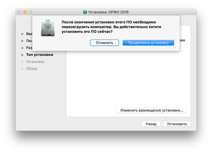
Task: Confirm with Продолжить установку button
Action: point(148,43)
